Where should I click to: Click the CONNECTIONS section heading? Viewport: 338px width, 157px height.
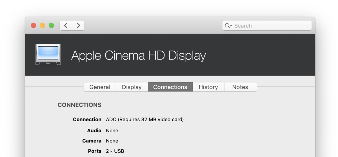click(x=79, y=105)
